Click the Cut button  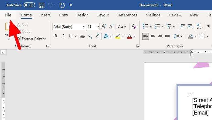(x=22, y=24)
